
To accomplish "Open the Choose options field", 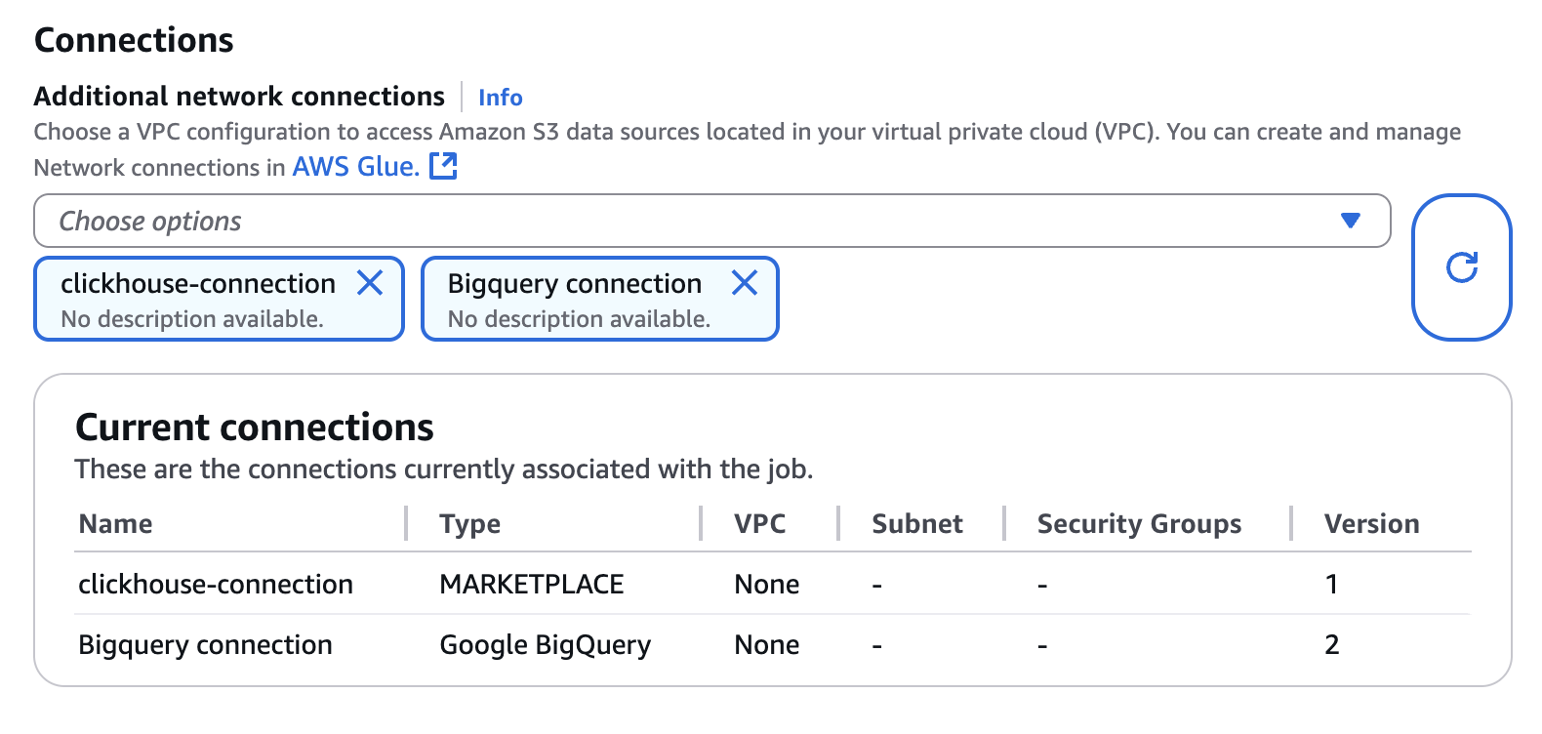I will 683,221.
